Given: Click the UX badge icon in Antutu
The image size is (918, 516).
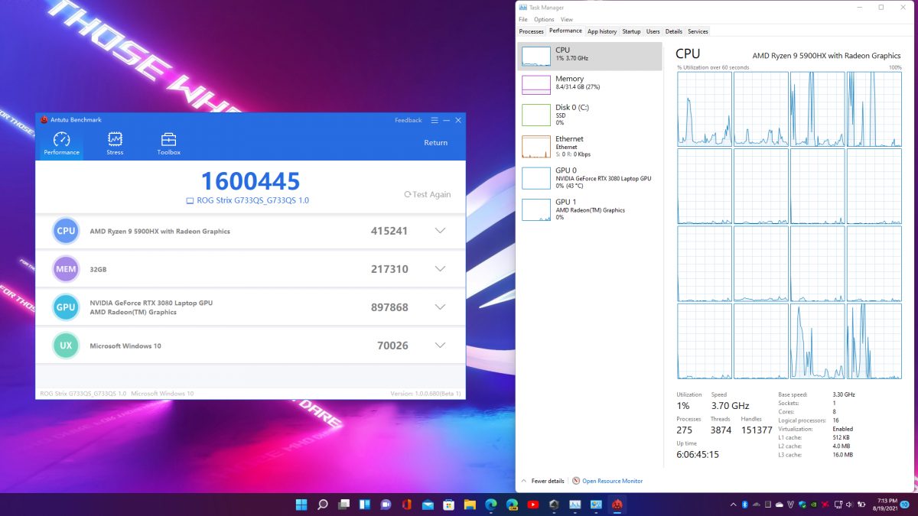Looking at the screenshot, I should (66, 346).
